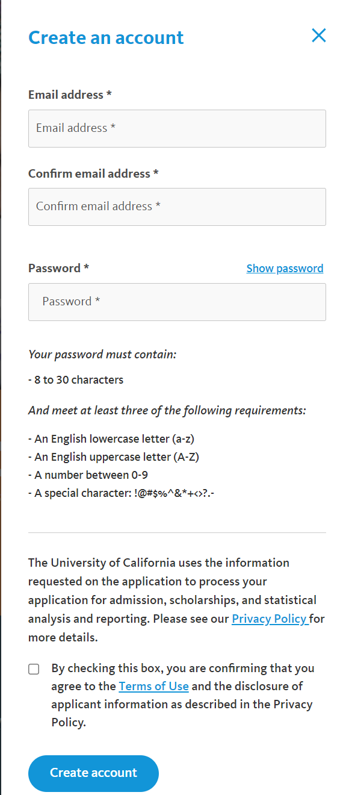352x795 pixels.
Task: Focus the Email address input field
Action: 177,128
